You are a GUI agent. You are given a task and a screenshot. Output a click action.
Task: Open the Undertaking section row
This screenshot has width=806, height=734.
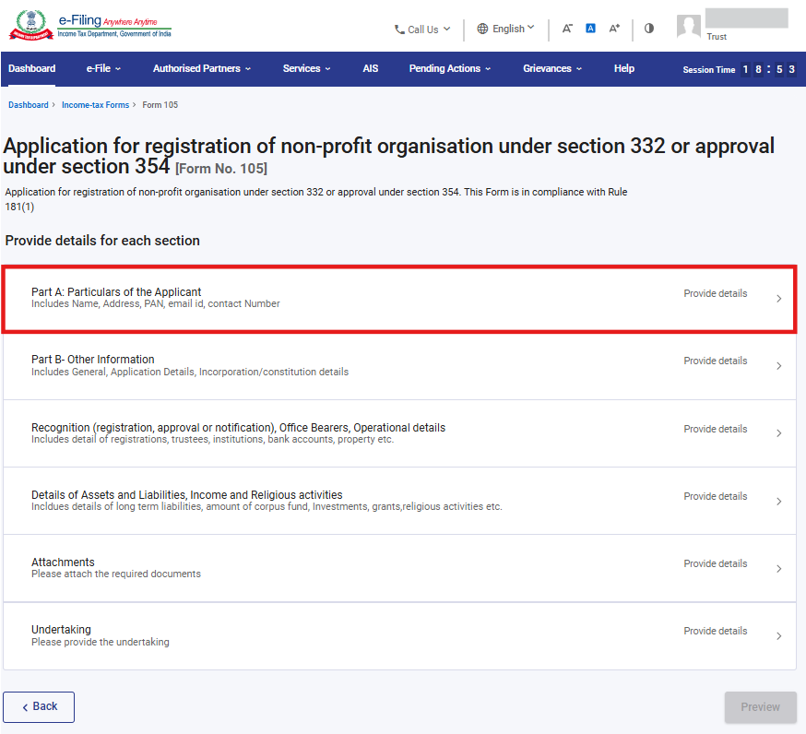pyautogui.click(x=399, y=635)
